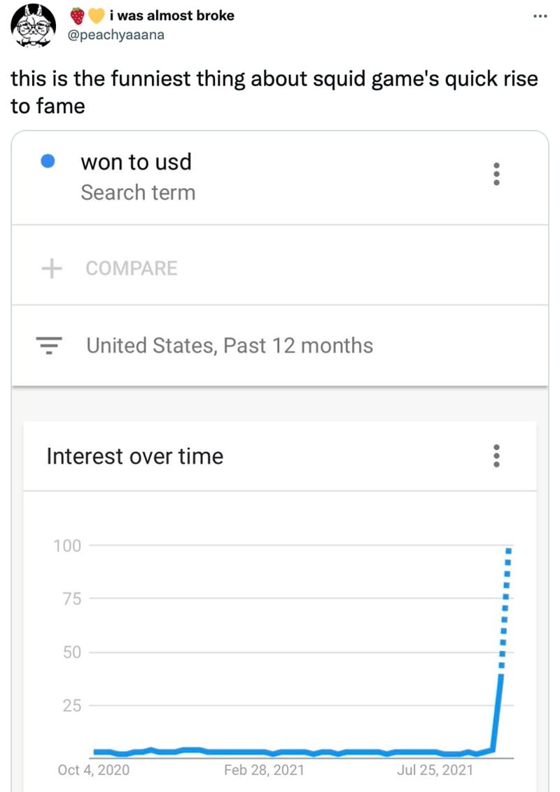Open the strawberry emoji in display name
The height and width of the screenshot is (792, 560).
click(77, 15)
